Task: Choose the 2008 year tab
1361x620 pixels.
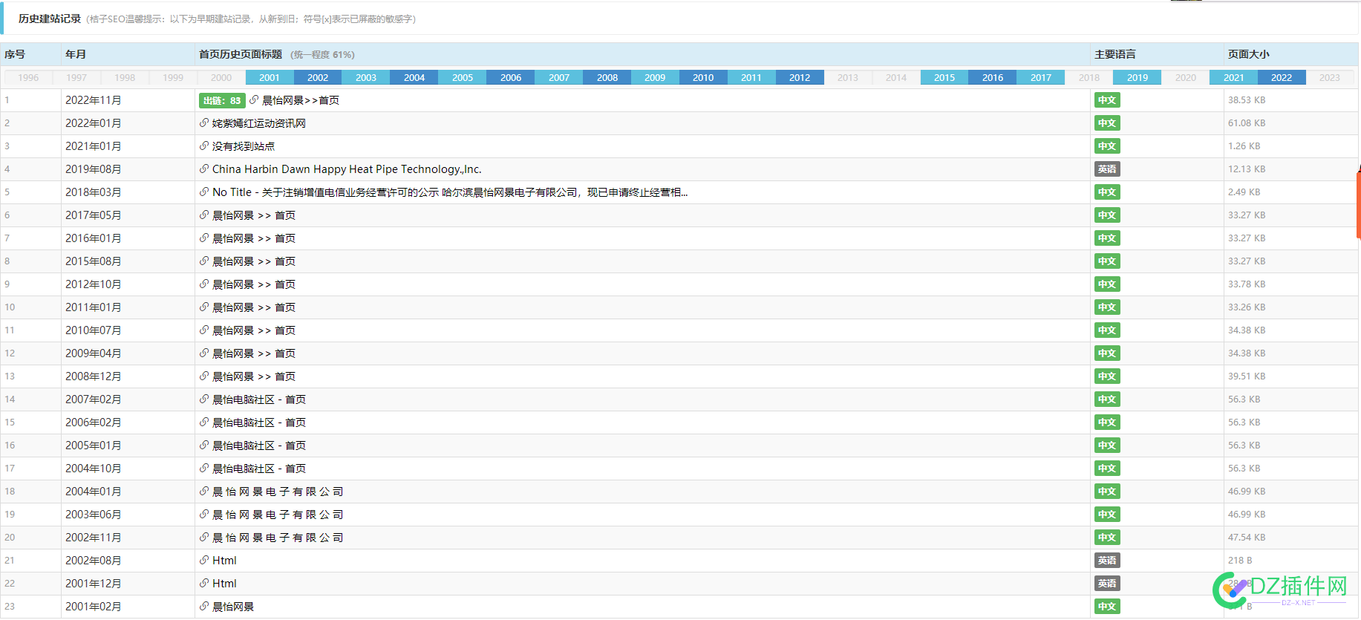Action: tap(607, 77)
